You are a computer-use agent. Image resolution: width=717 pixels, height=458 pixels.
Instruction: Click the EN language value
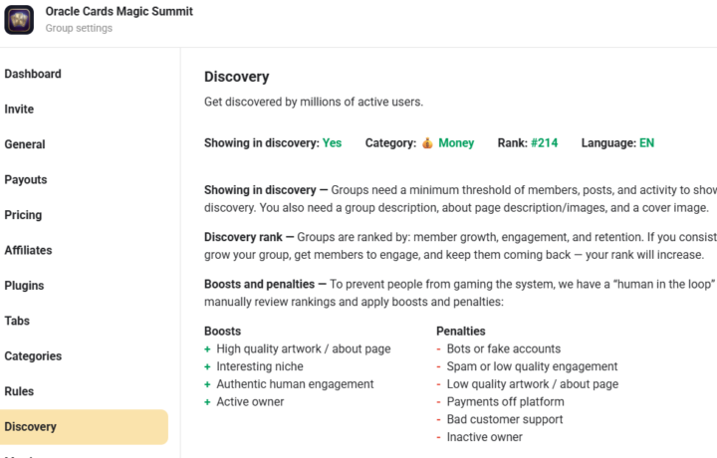coord(646,143)
